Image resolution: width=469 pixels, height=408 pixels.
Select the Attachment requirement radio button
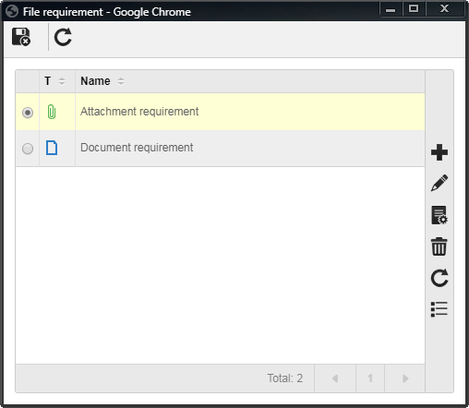tap(28, 113)
